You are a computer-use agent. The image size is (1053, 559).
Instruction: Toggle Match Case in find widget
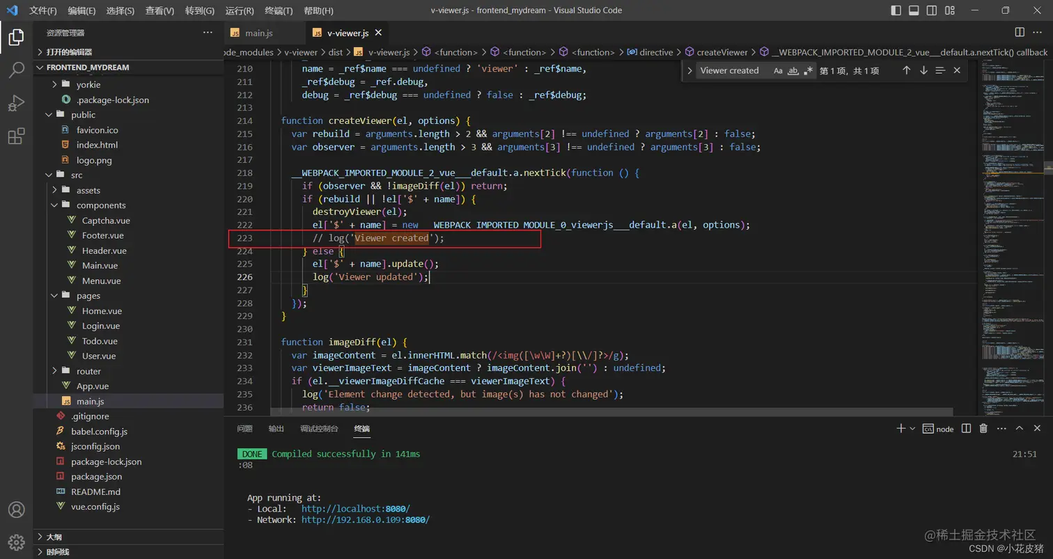pos(778,70)
